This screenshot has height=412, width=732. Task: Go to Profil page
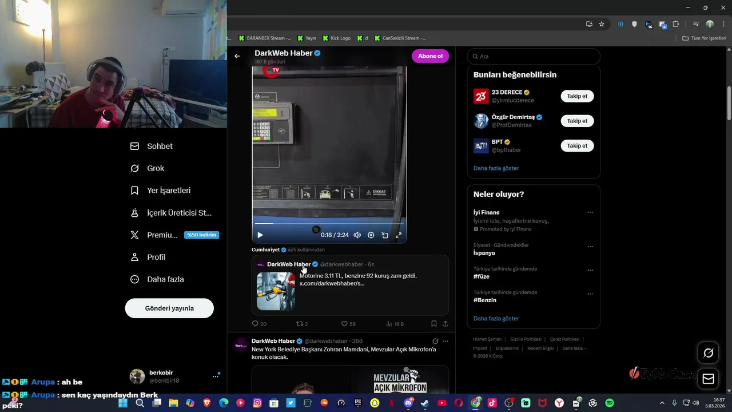coord(148,257)
